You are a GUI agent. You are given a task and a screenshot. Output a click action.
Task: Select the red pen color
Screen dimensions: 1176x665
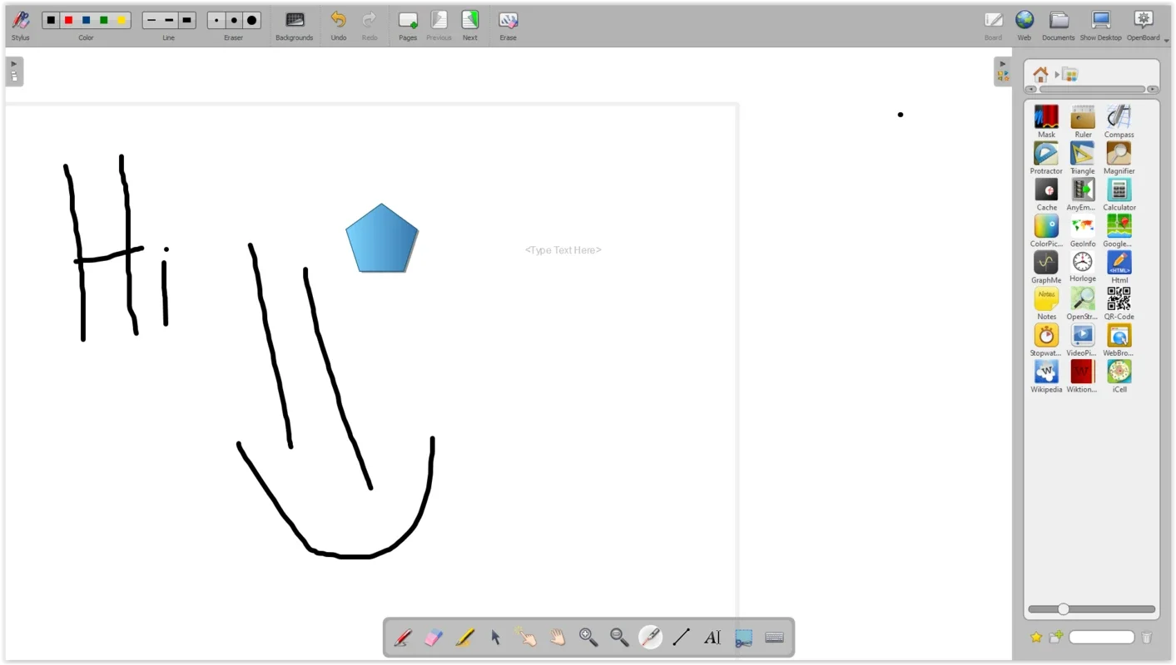point(68,20)
